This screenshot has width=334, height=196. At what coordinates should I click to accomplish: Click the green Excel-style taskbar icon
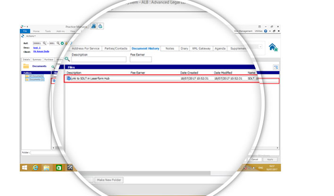pos(58,168)
